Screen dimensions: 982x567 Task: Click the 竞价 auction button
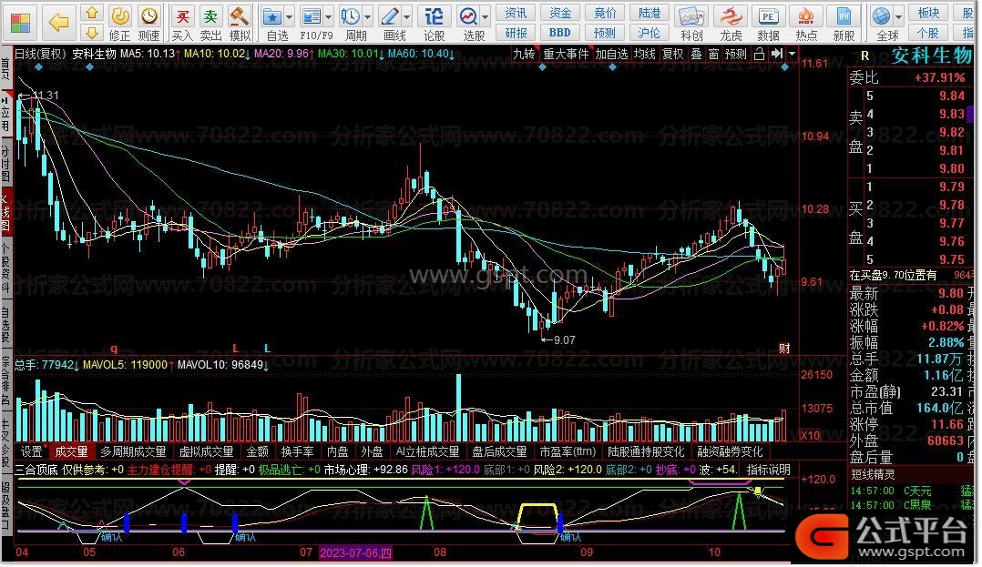tap(605, 13)
